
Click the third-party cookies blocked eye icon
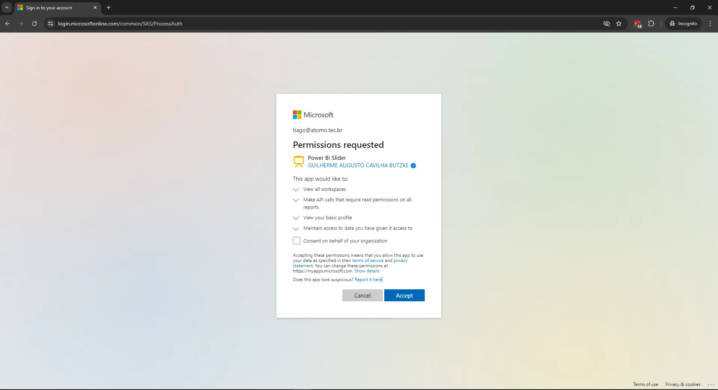coord(607,24)
